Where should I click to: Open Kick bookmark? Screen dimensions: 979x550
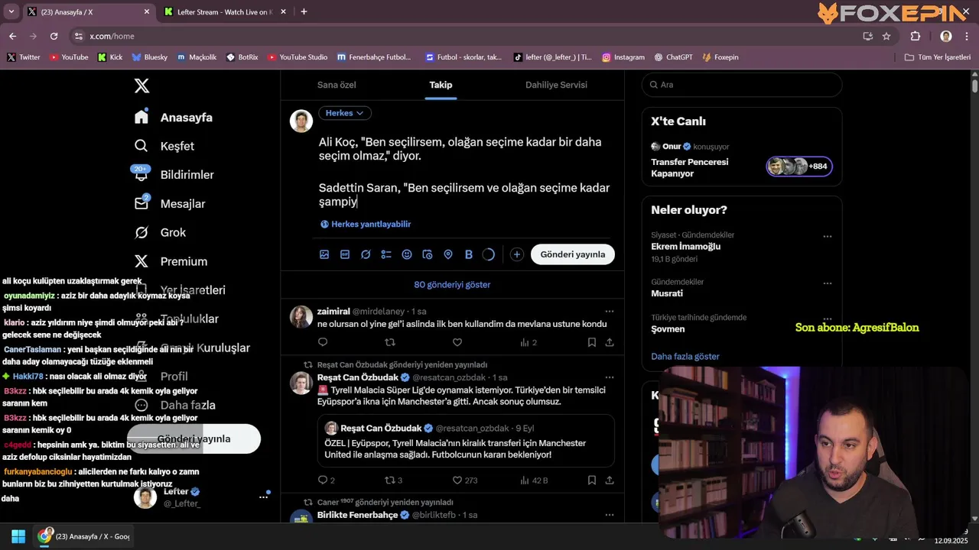(110, 57)
